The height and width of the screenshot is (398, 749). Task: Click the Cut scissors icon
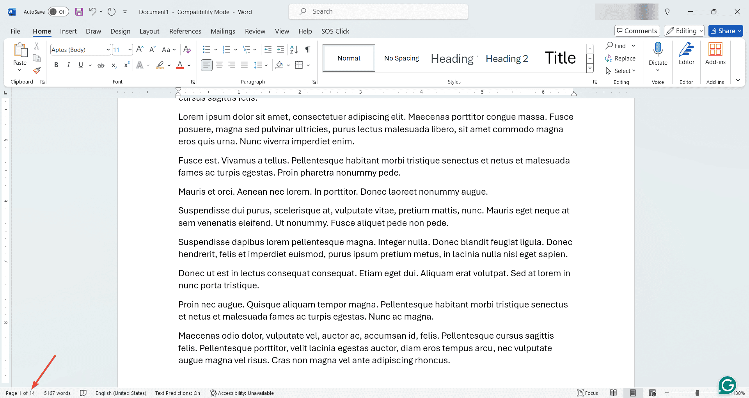pyautogui.click(x=37, y=46)
